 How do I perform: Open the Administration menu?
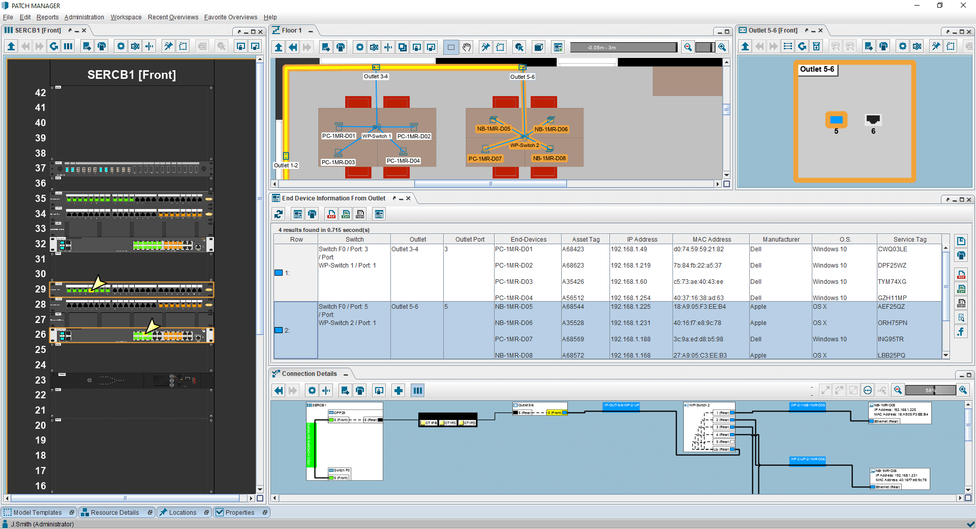tap(84, 17)
